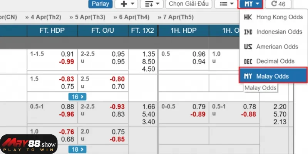Click FT. 1X2 column header
The image size is (308, 154).
coord(142,30)
